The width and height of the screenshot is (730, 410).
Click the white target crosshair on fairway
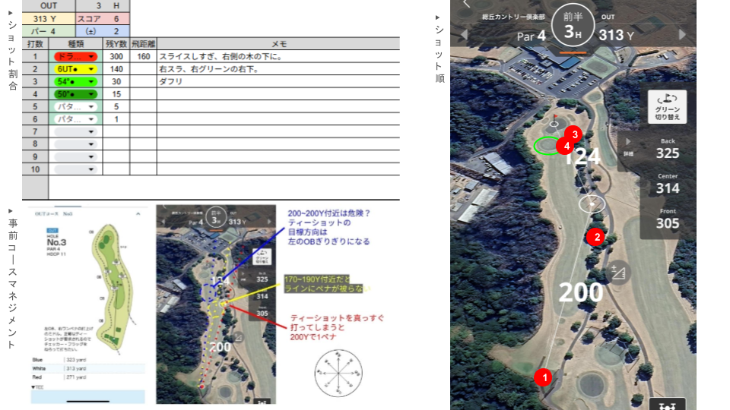click(x=592, y=203)
